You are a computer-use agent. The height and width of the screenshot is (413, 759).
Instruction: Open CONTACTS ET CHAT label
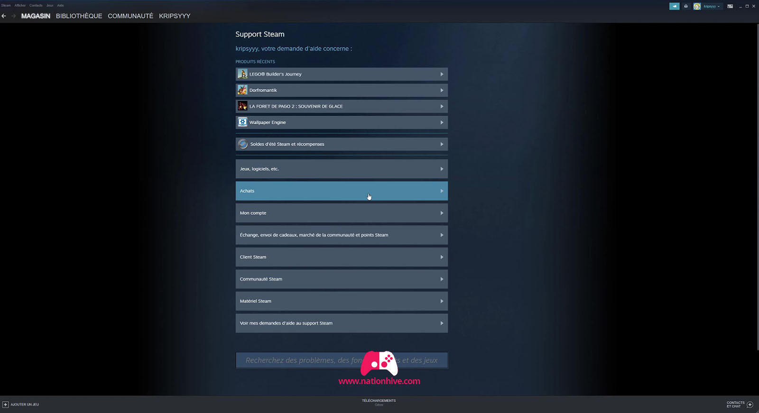(x=736, y=404)
